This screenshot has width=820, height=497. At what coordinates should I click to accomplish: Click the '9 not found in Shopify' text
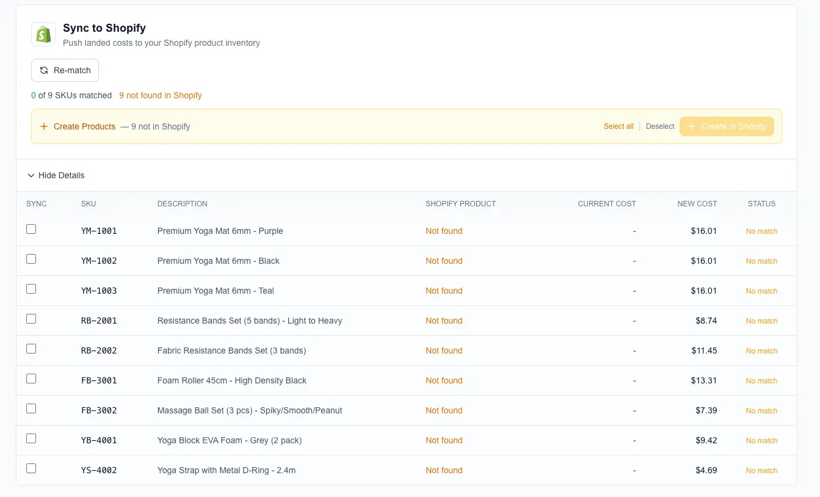point(161,95)
